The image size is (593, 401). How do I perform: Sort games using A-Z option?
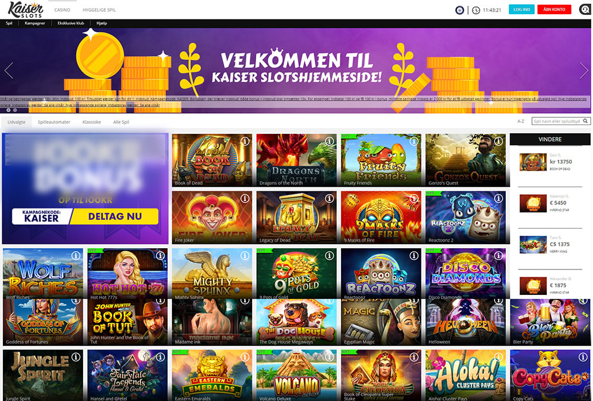[521, 121]
